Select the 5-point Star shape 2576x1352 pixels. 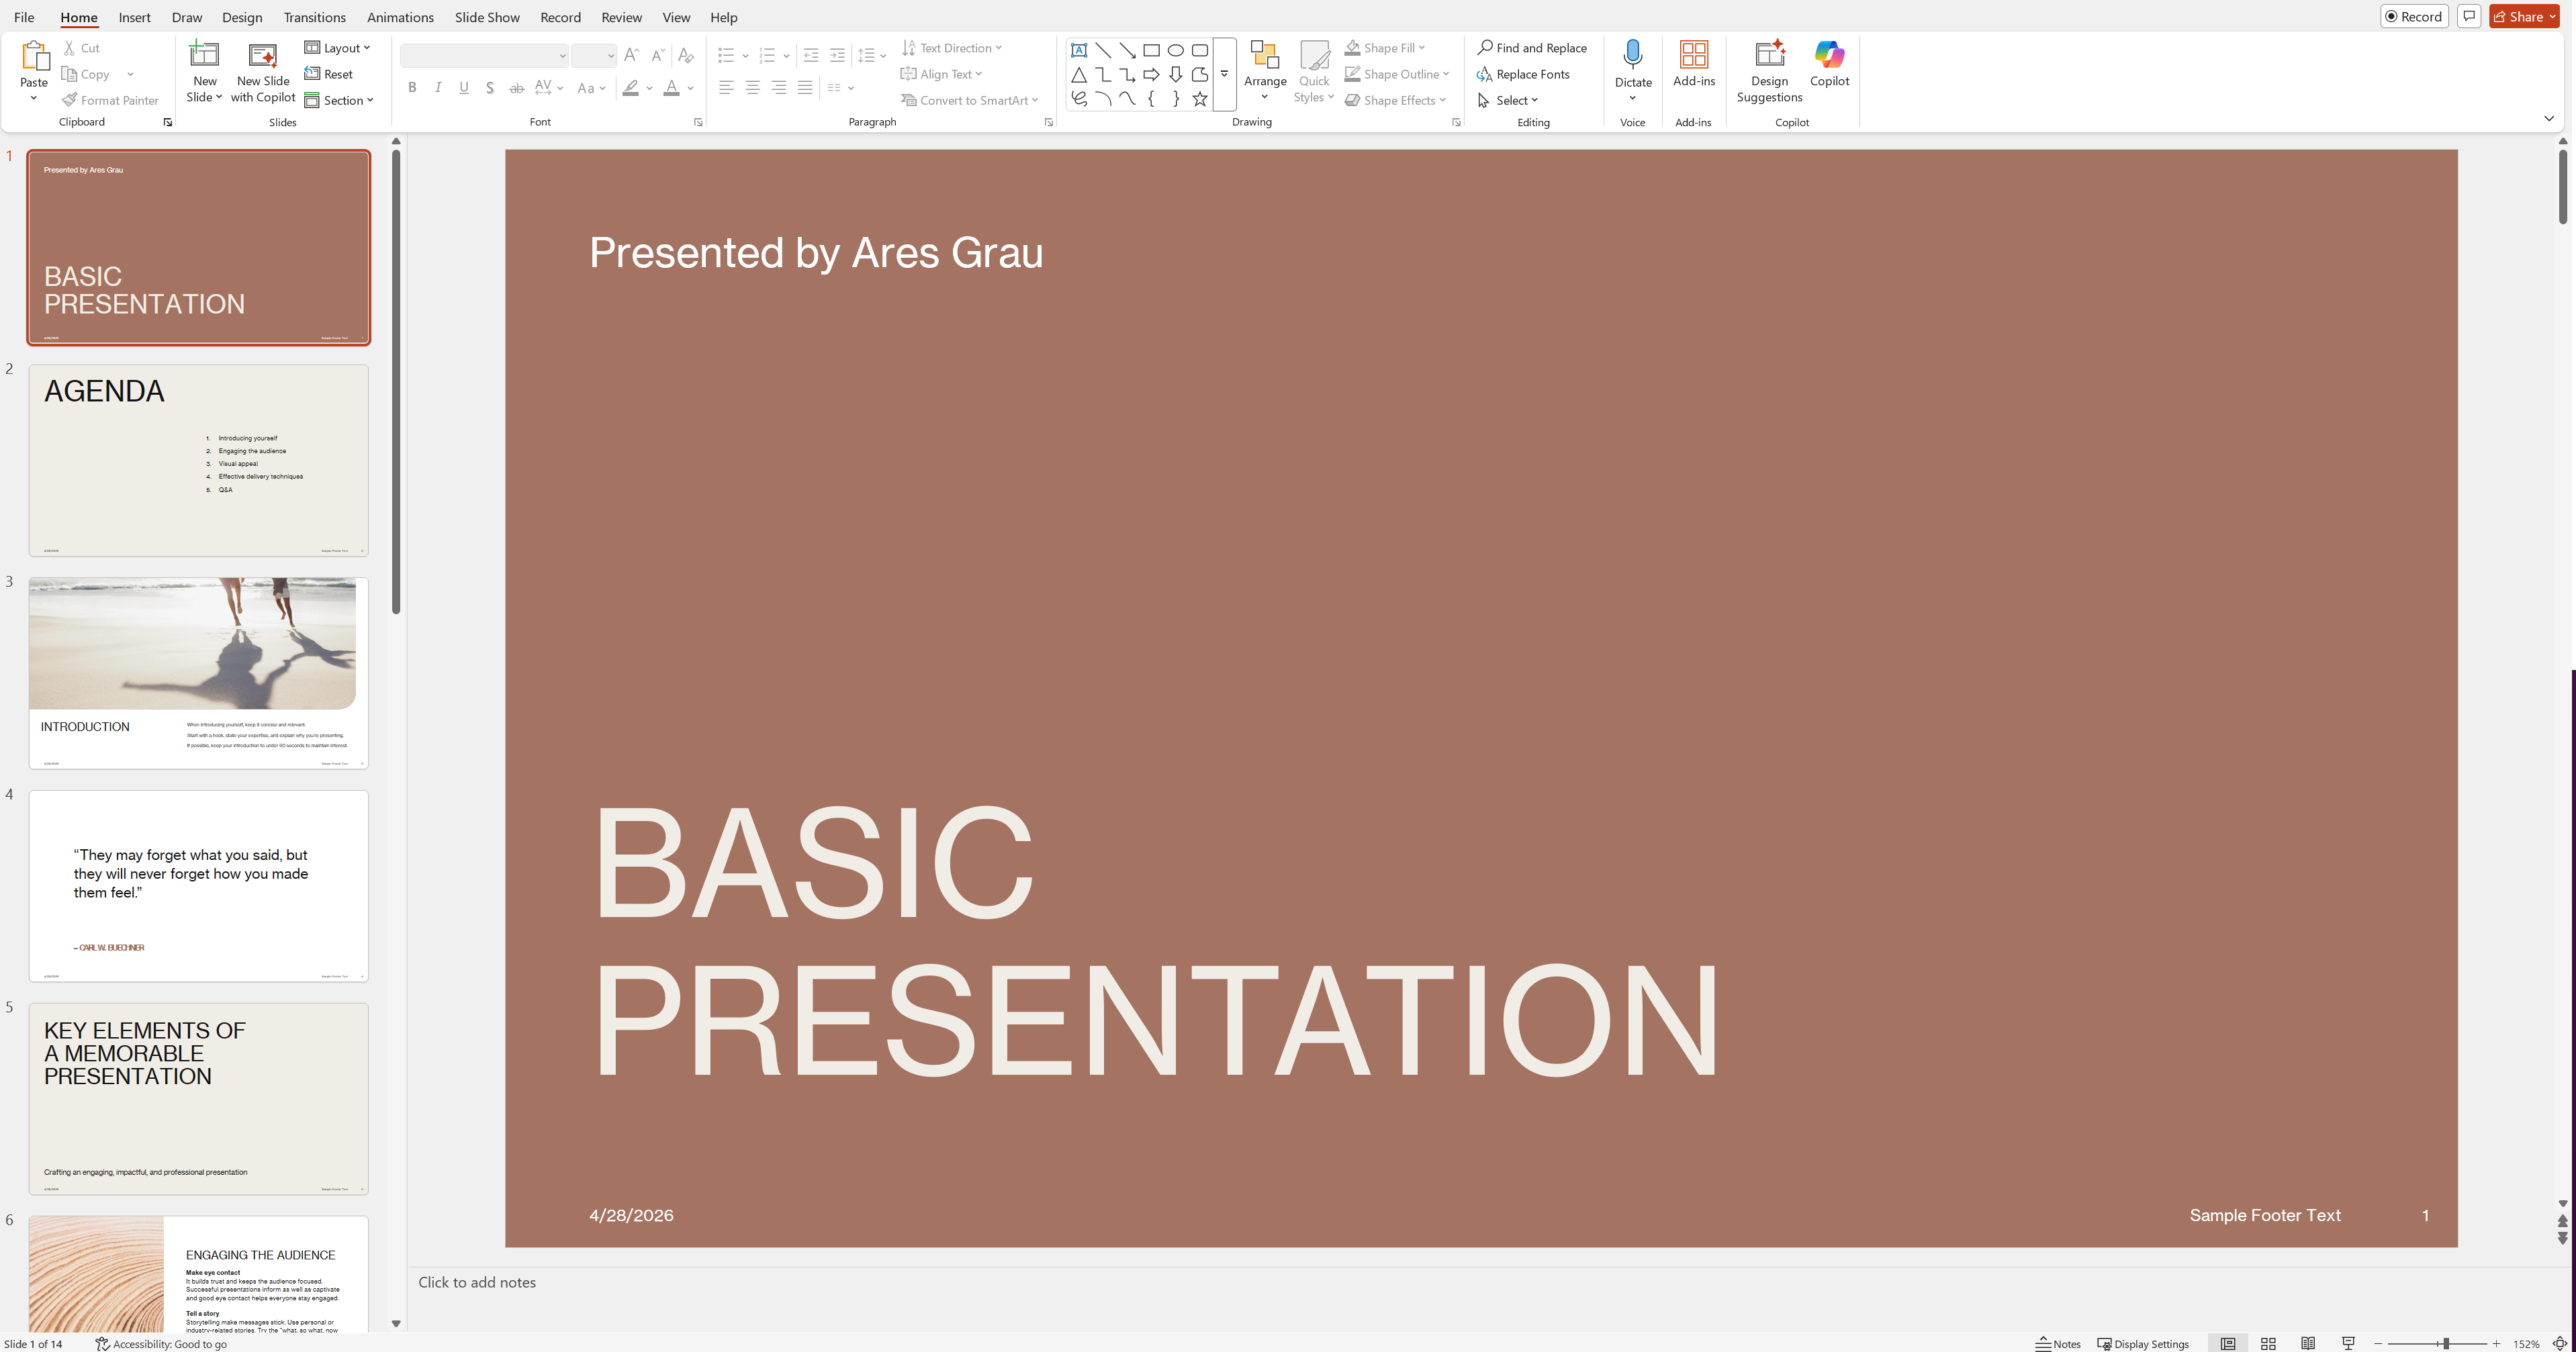coord(1200,98)
